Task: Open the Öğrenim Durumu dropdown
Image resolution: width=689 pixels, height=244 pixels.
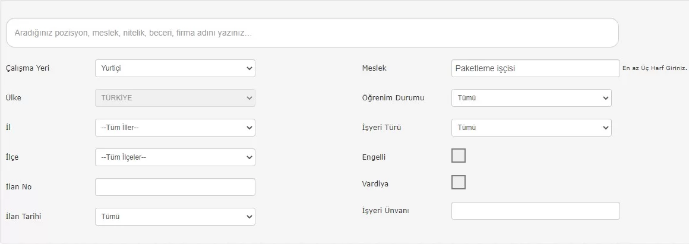Action: pos(531,98)
